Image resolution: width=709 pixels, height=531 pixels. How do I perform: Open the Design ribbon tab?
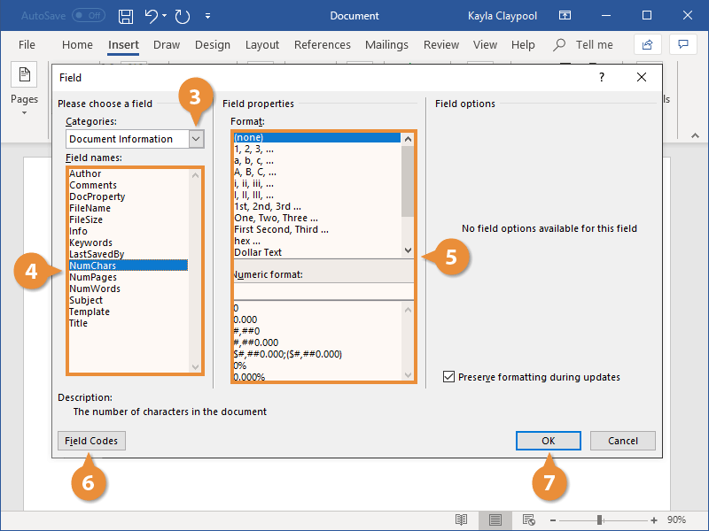(212, 44)
